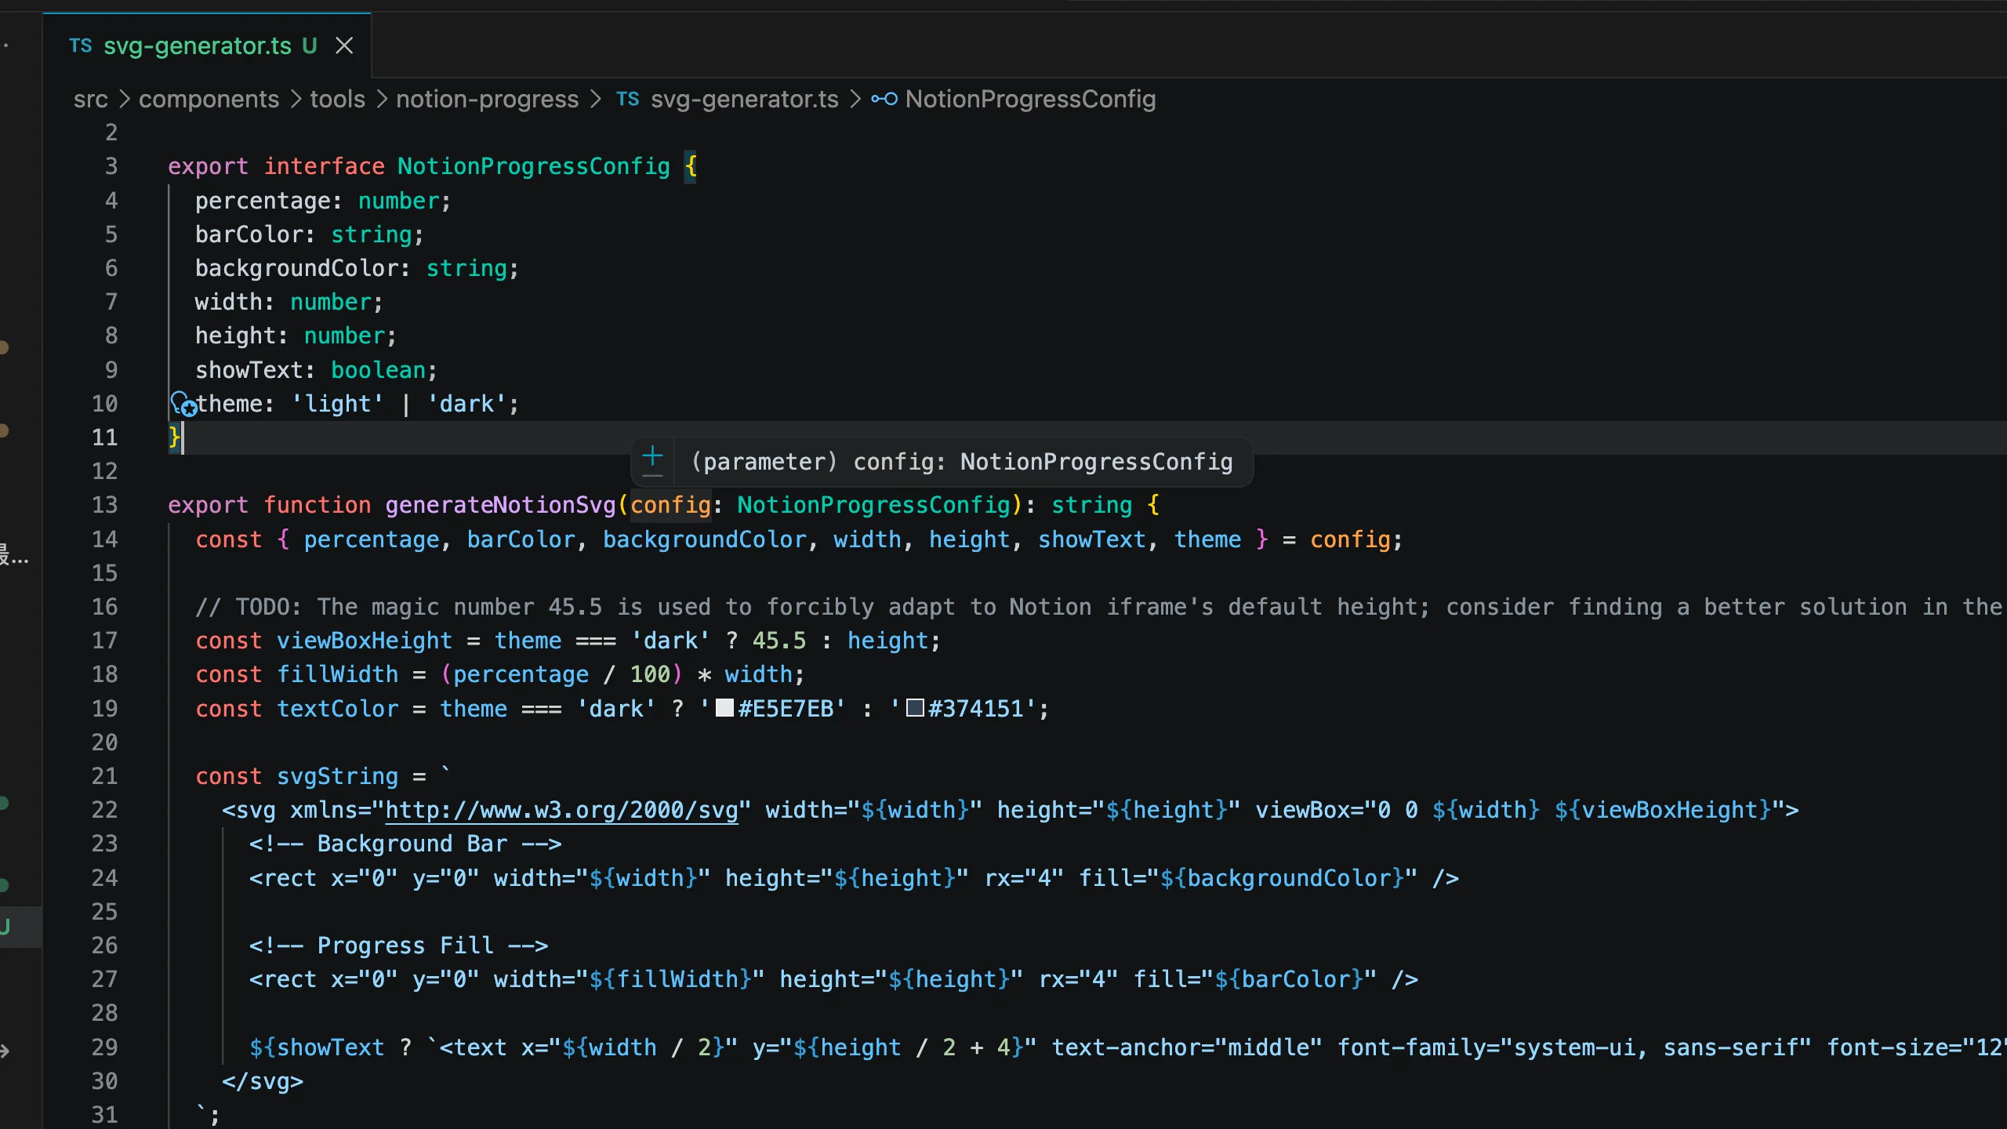Click the Background Bar comment on line 23

click(405, 844)
